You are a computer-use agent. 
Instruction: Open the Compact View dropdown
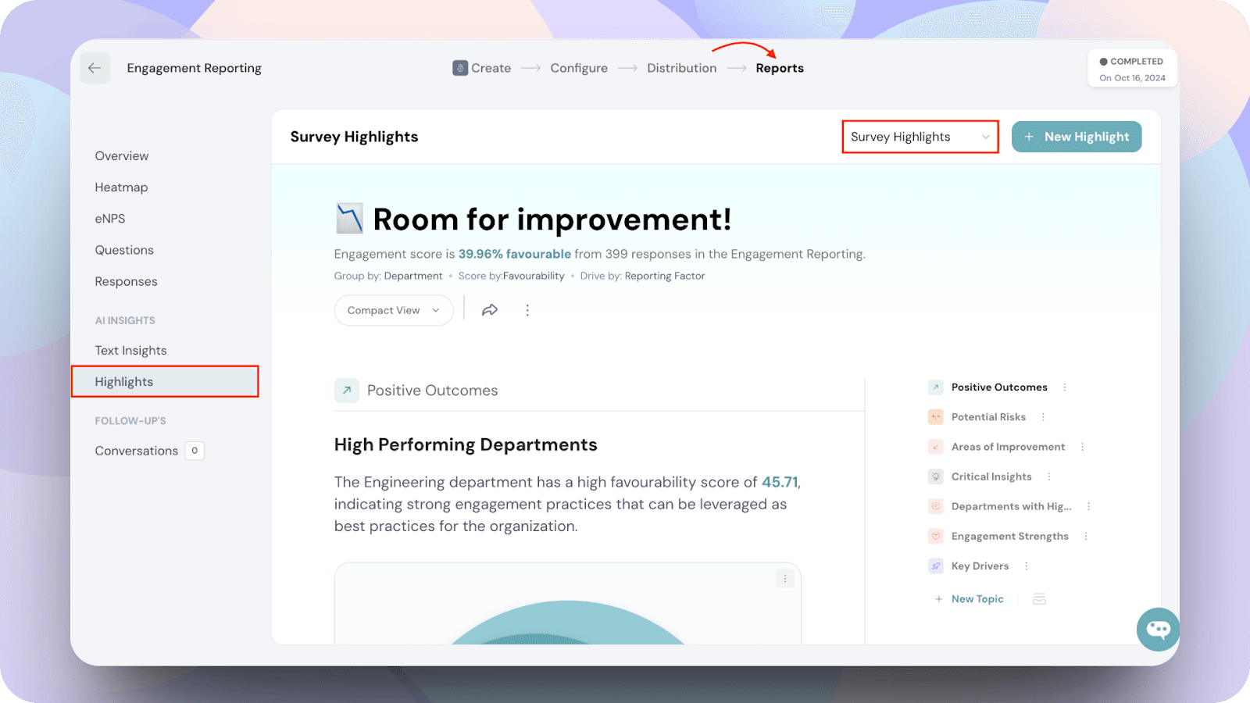(x=393, y=310)
